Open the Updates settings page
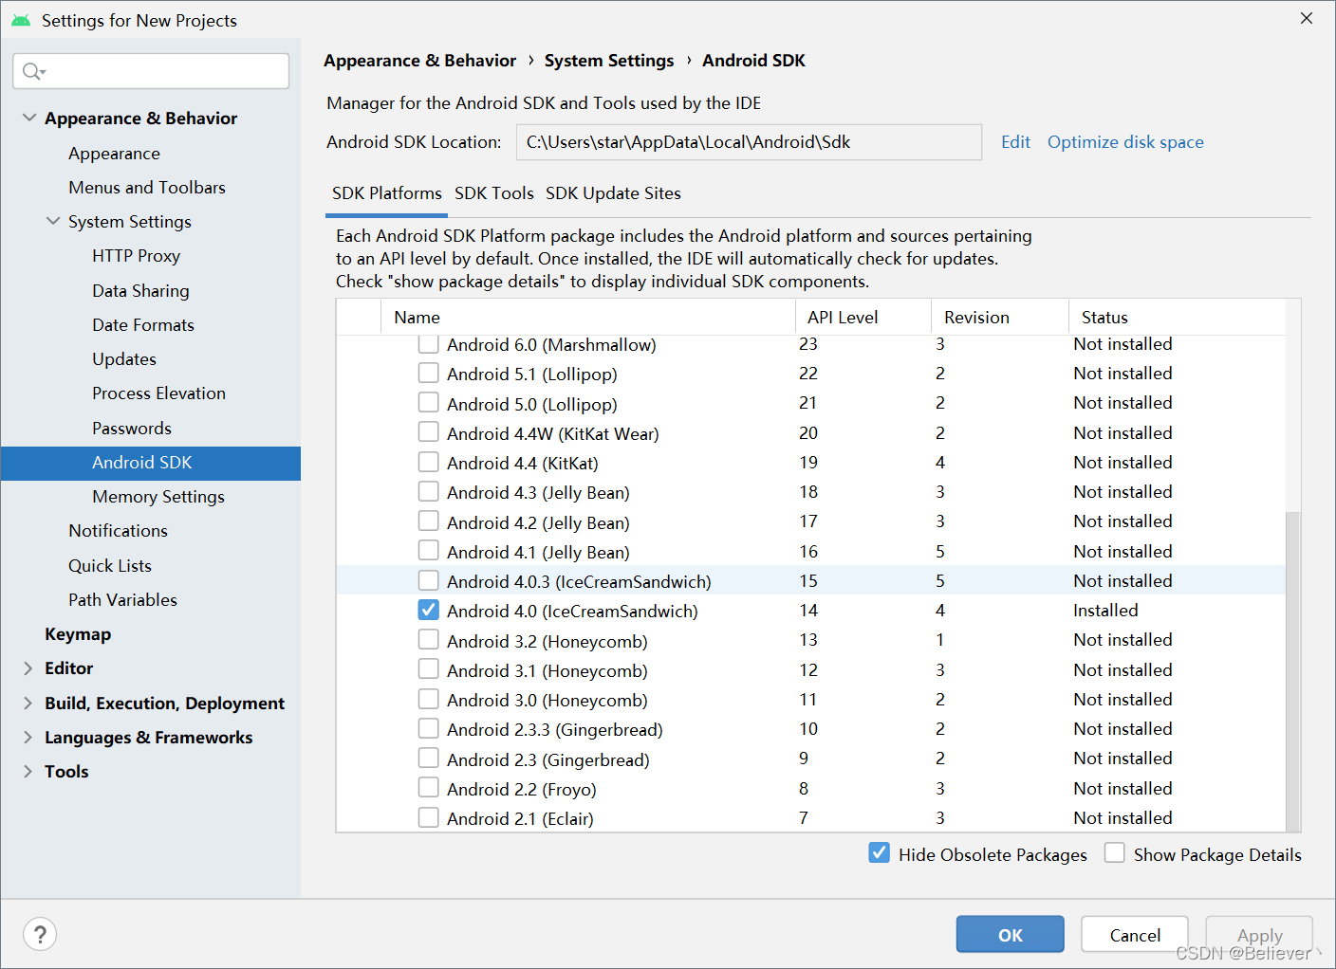This screenshot has height=969, width=1336. [124, 359]
